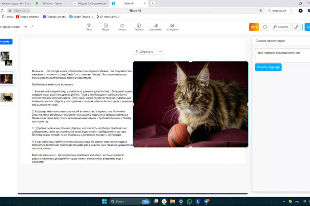Open the Windows Start menu
This screenshot has width=310, height=206.
pos(104,201)
